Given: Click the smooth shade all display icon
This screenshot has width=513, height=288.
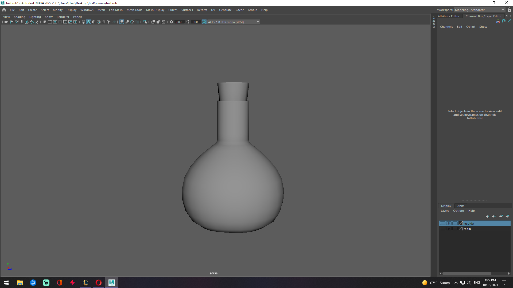Looking at the screenshot, I should coord(88,22).
